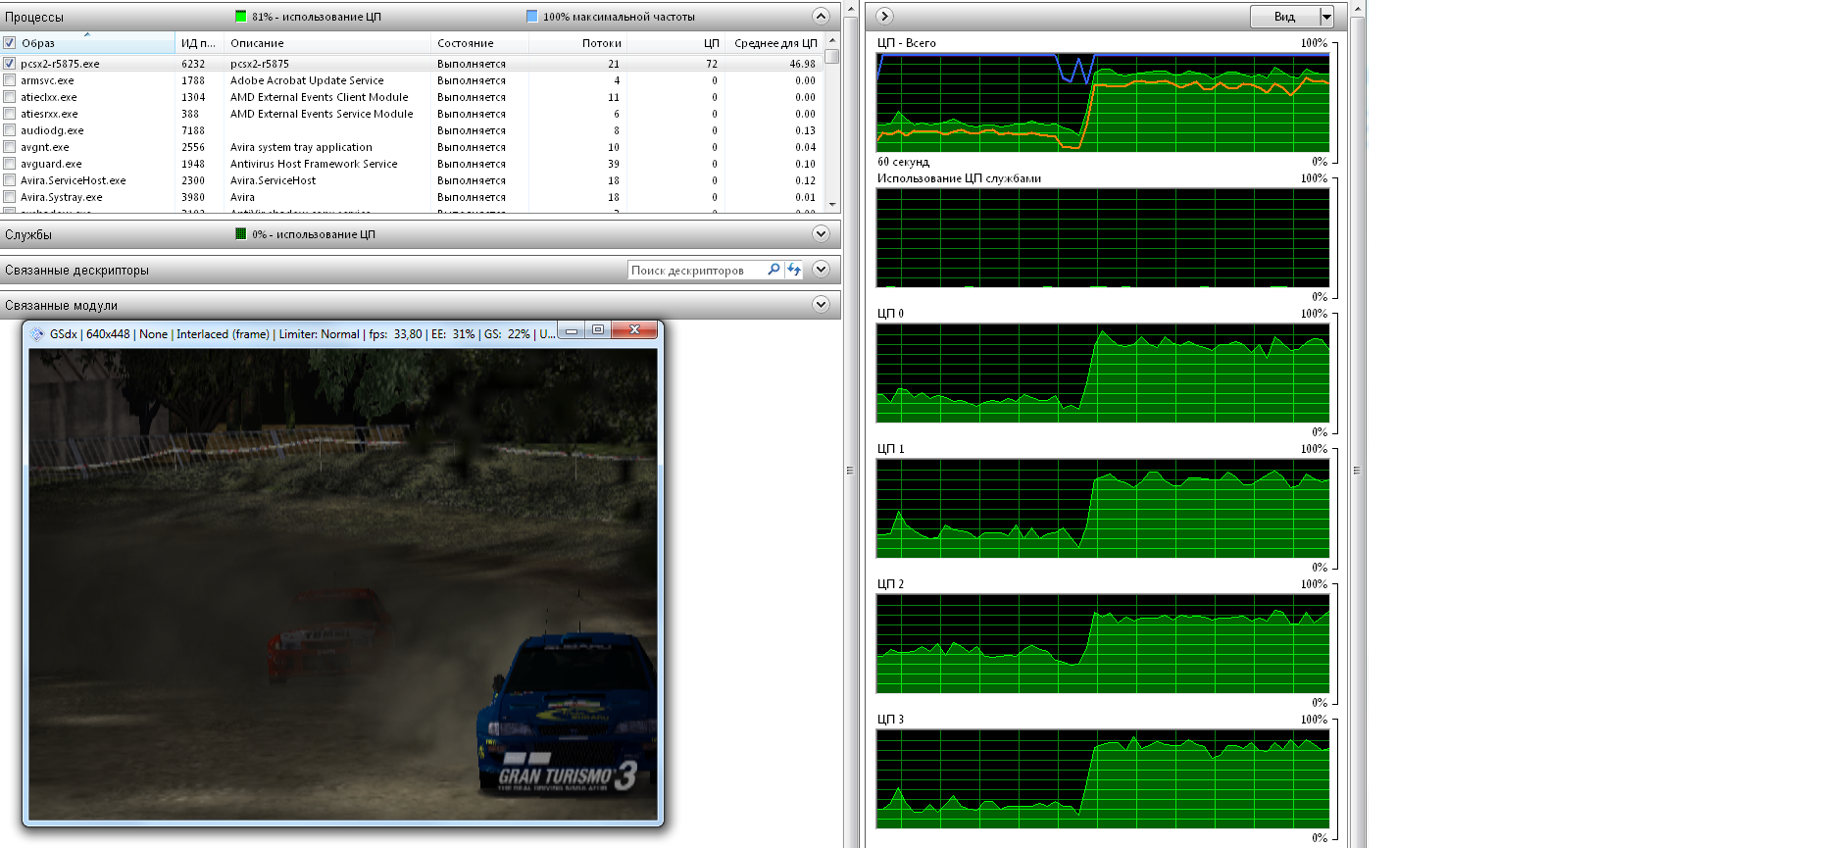Screen dimensions: 1846x848
Task: Select the avguard.exe process row
Action: coord(51,164)
